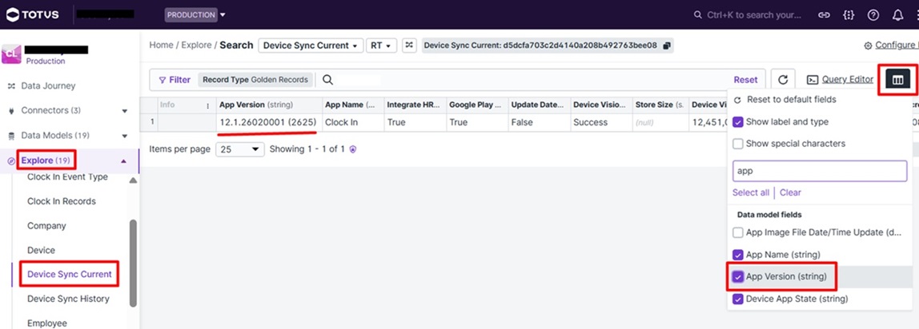
Task: Click the field search box containing app
Action: point(820,171)
